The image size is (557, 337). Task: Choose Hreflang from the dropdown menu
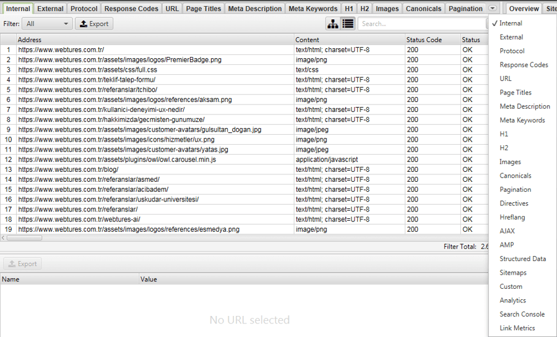pyautogui.click(x=512, y=217)
